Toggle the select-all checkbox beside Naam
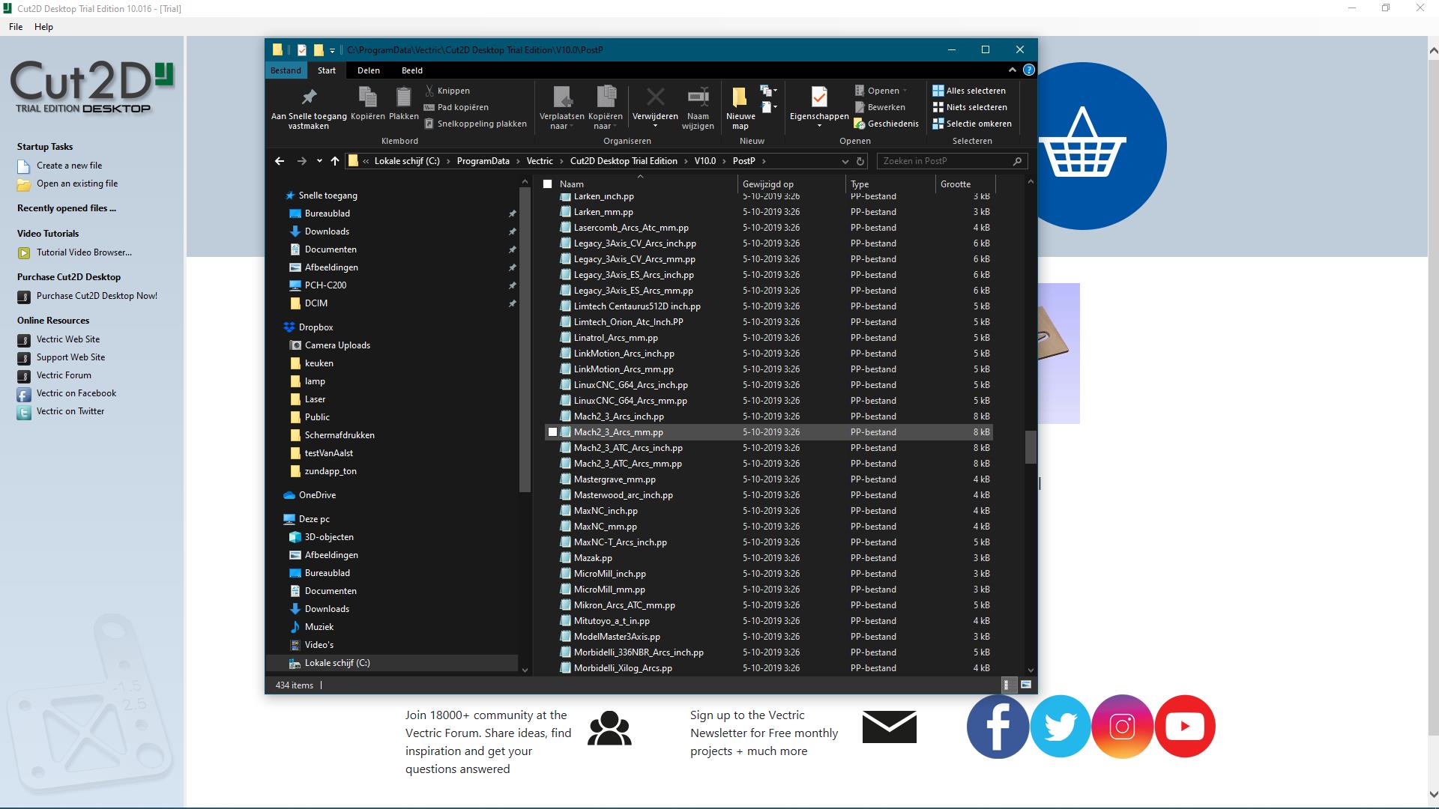This screenshot has height=809, width=1439. click(547, 184)
